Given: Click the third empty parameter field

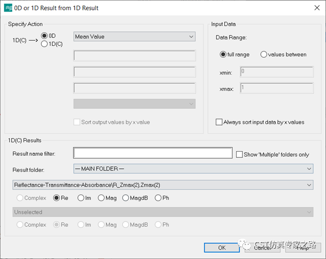Looking at the screenshot, I should point(134,88).
